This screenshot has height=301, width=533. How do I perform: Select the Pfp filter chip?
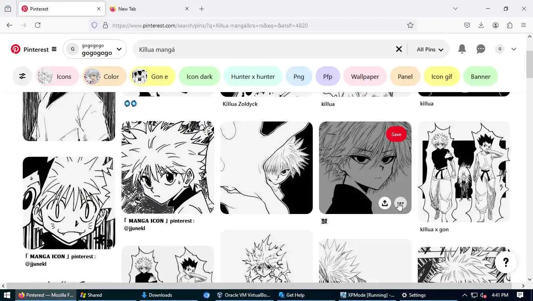pos(328,76)
